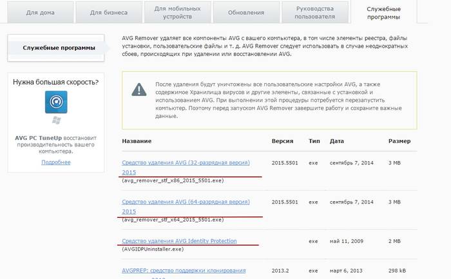Switch to the "Для бизнеса" tab

(x=109, y=12)
